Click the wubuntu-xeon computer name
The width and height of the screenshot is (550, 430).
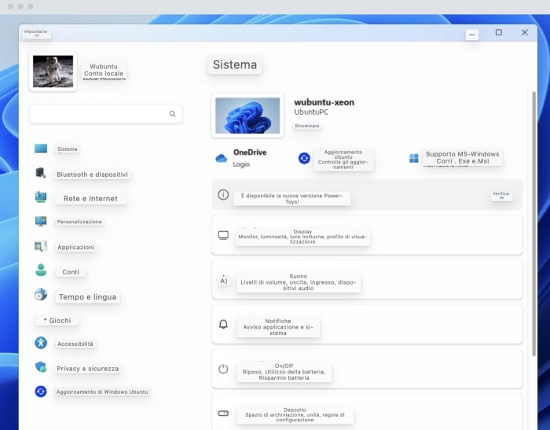click(x=324, y=102)
